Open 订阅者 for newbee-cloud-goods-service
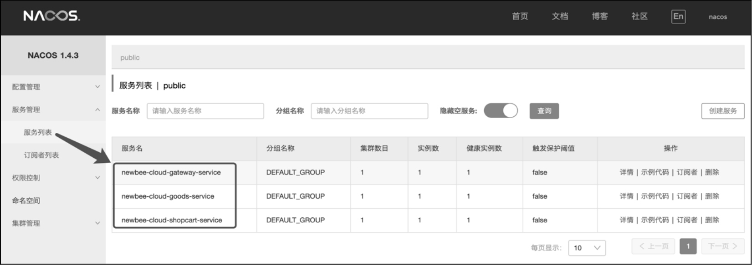This screenshot has height=265, width=752. click(x=687, y=196)
